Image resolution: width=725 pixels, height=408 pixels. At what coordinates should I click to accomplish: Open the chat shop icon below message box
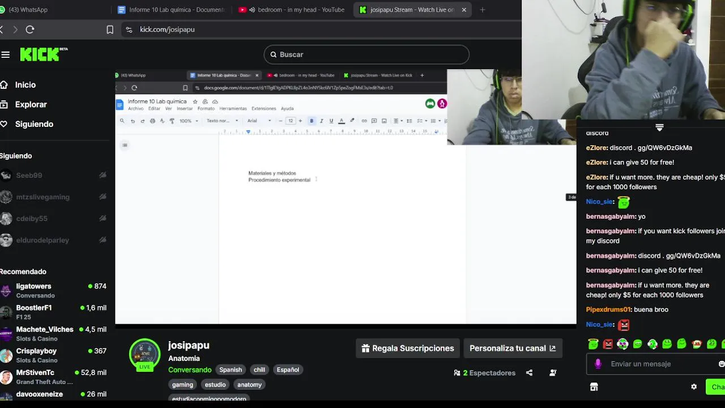tap(594, 387)
